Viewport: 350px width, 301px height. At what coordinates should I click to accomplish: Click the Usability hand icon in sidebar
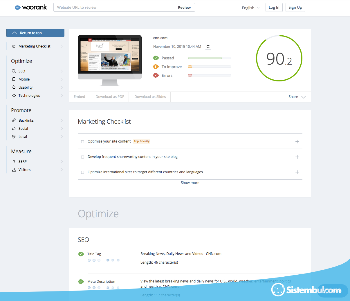[14, 87]
